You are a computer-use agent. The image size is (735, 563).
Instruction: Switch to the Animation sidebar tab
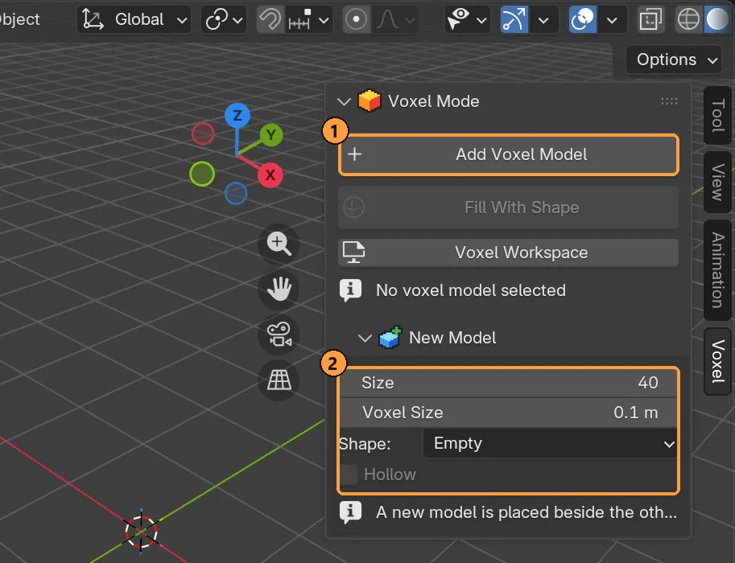tap(718, 269)
